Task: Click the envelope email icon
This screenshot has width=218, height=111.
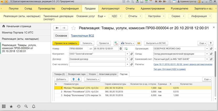Action: [x=139, y=43]
